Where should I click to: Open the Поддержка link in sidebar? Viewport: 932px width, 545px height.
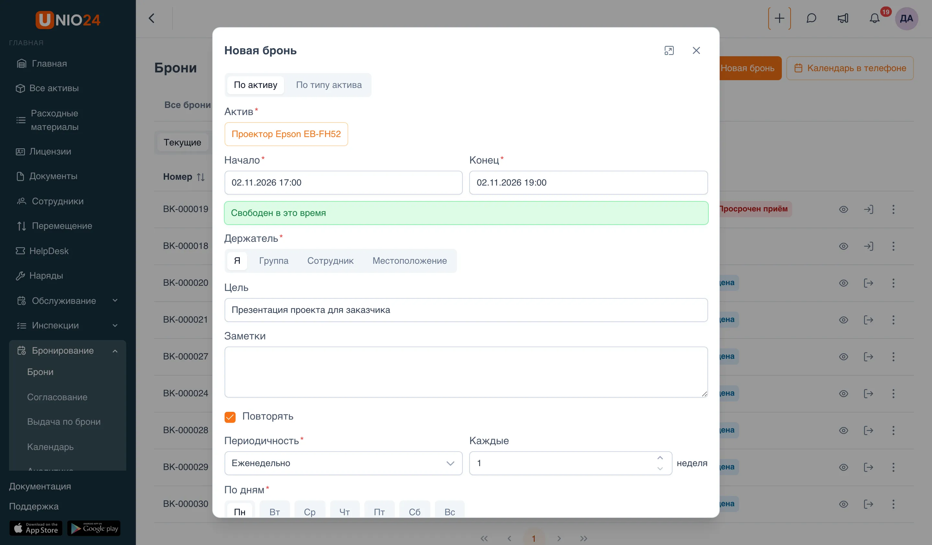pos(34,507)
